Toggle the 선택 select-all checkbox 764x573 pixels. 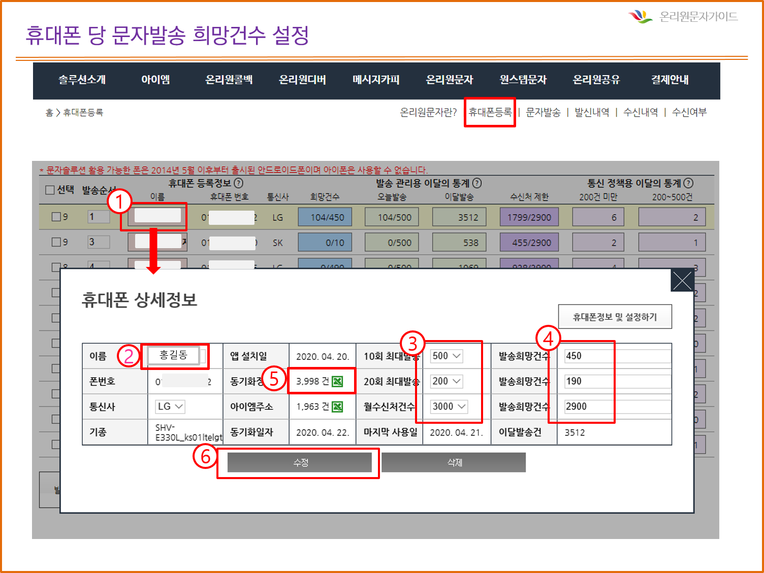(50, 190)
